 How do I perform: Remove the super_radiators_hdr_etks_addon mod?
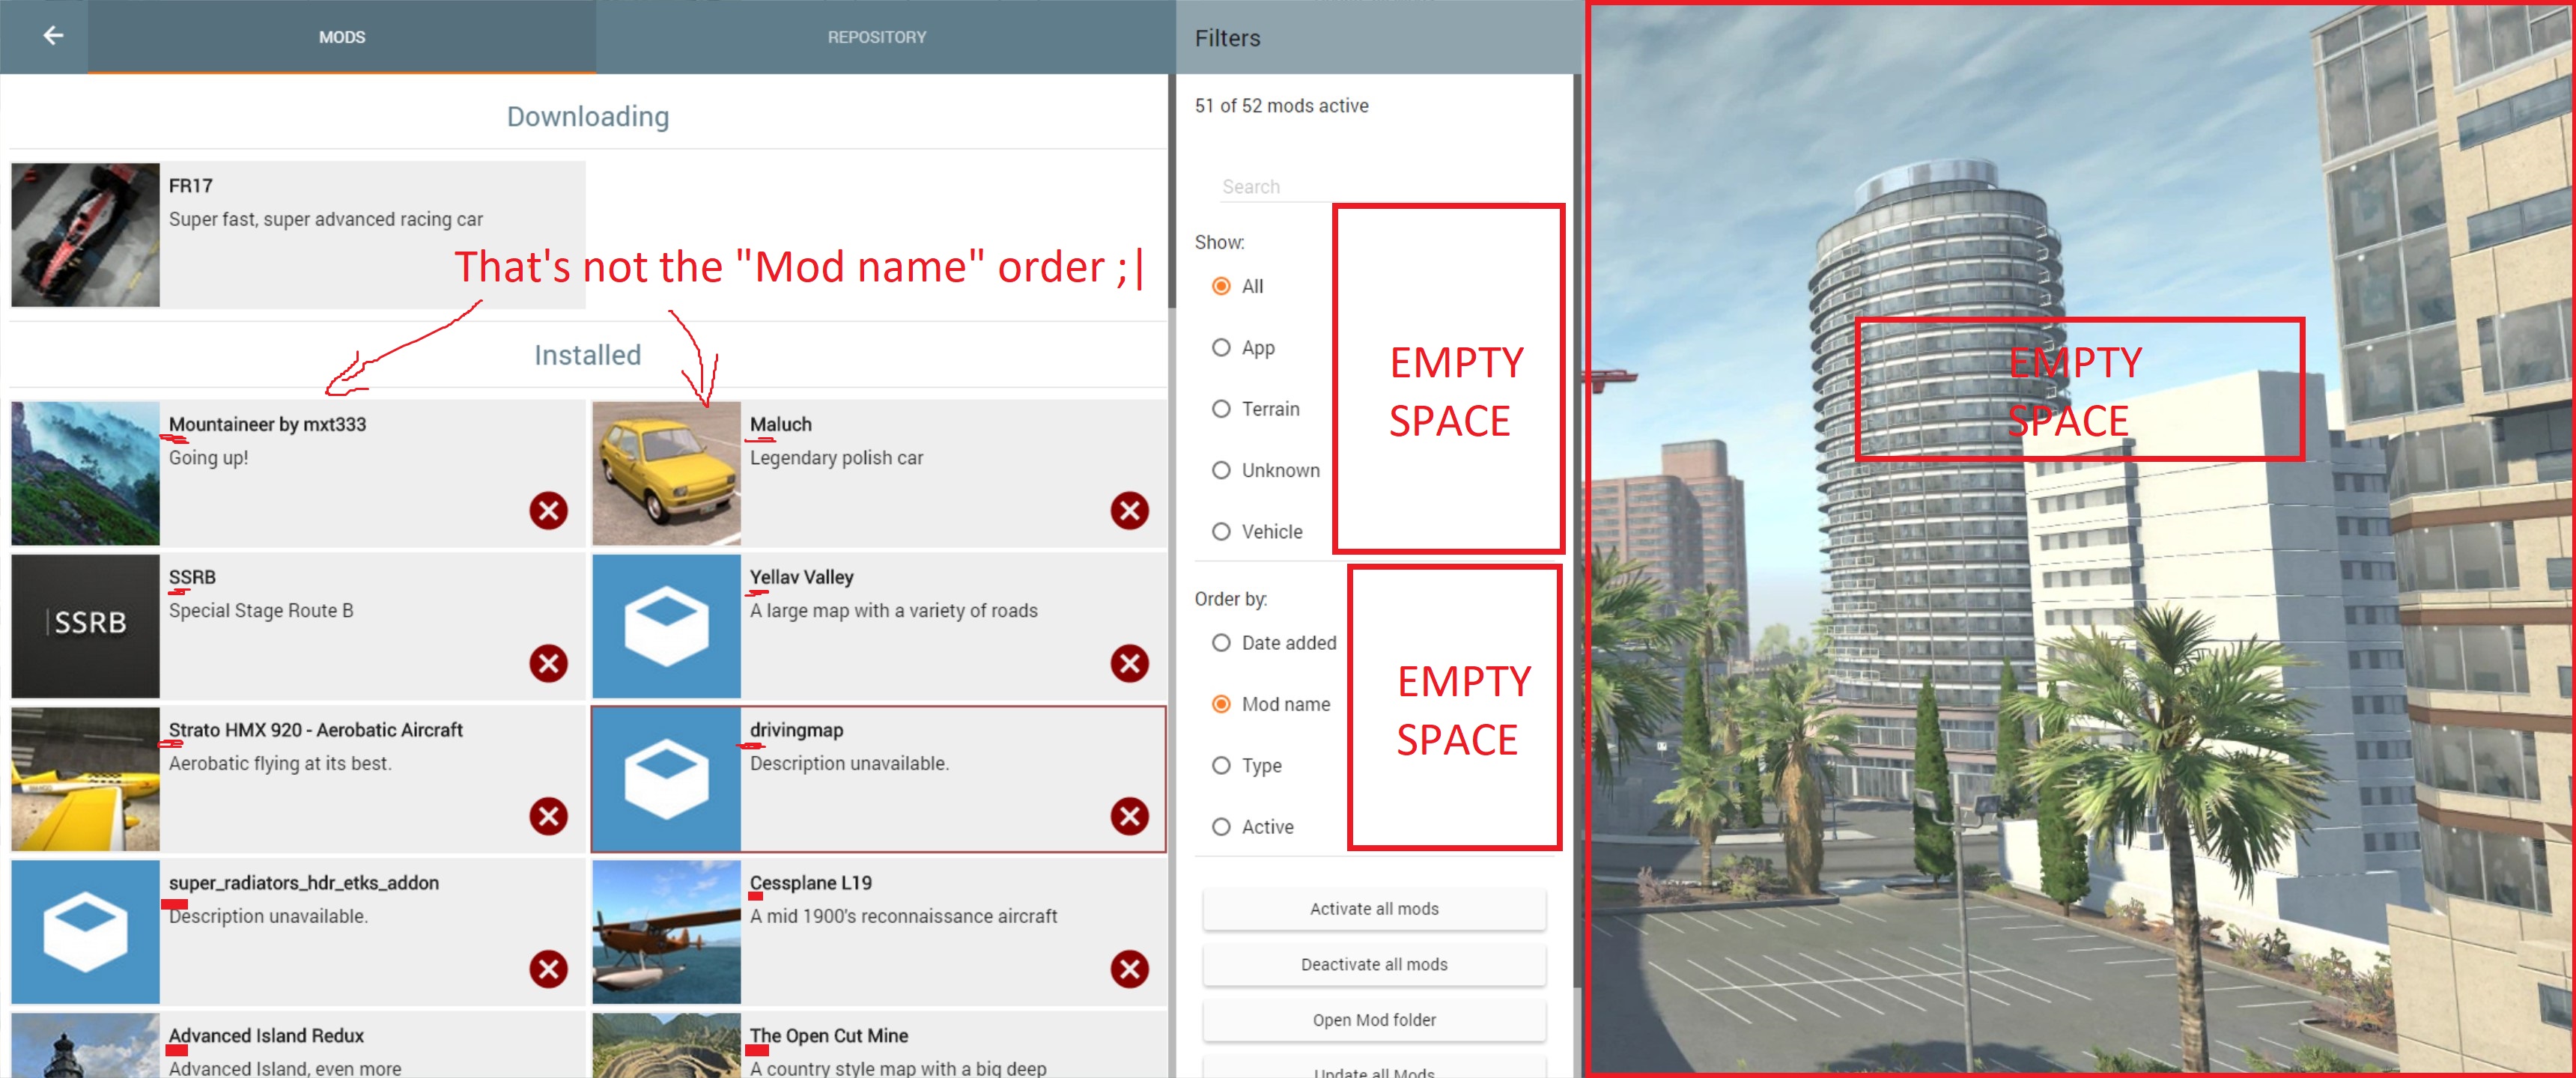pyautogui.click(x=548, y=969)
